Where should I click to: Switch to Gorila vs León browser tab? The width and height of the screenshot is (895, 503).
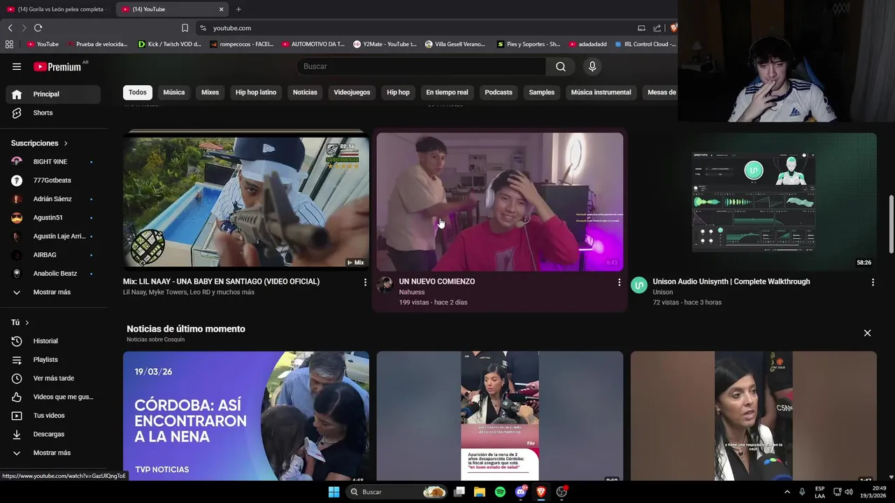[56, 9]
